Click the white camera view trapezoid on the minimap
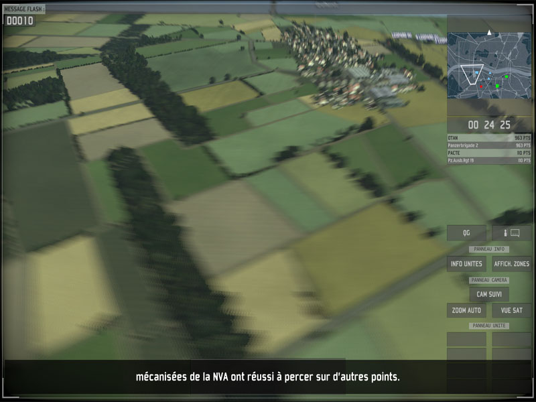 coord(472,74)
